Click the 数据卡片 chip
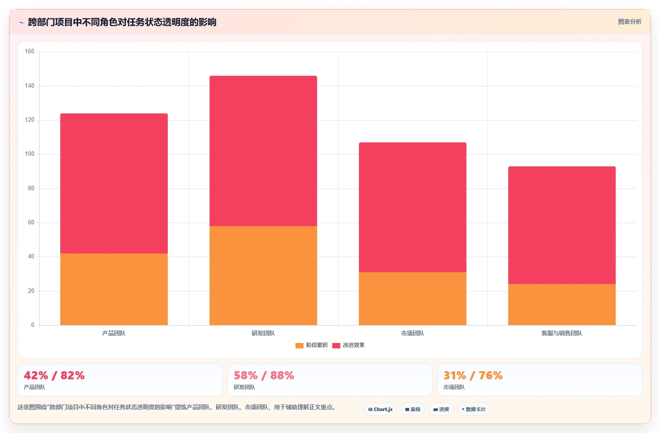This screenshot has height=433, width=660. (x=473, y=409)
